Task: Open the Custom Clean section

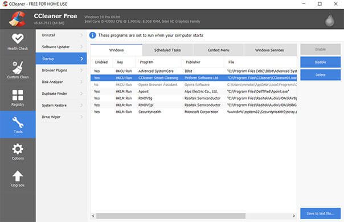Action: pyautogui.click(x=18, y=70)
